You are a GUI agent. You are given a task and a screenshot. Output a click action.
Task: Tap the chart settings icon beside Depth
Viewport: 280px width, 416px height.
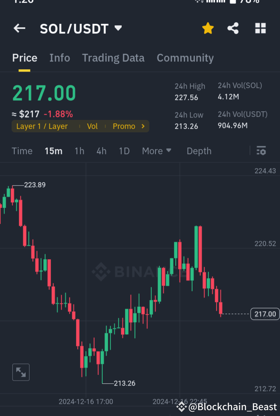tap(261, 151)
